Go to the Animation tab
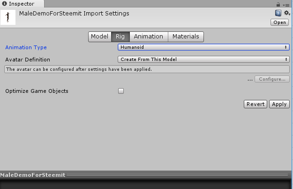293x189 pixels. click(149, 37)
